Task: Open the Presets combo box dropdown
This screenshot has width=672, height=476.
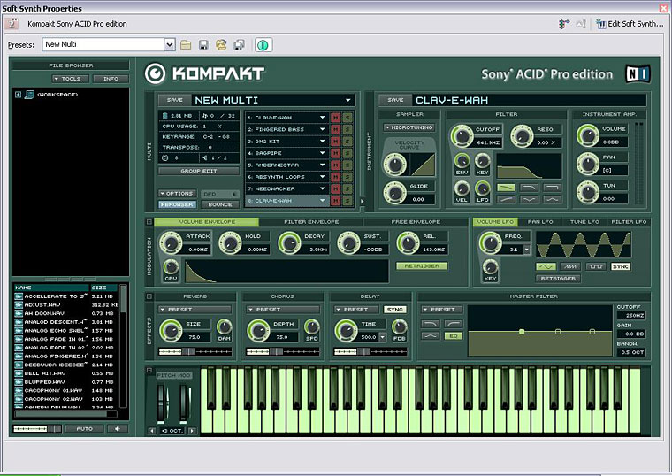Action: click(x=170, y=44)
